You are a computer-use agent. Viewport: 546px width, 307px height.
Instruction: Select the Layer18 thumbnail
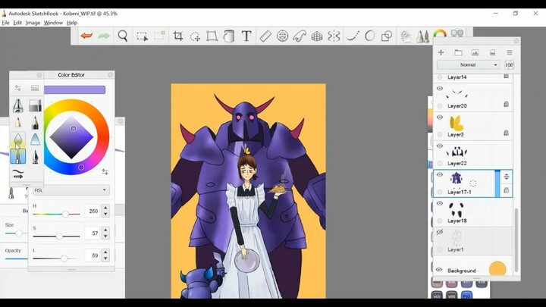(457, 210)
